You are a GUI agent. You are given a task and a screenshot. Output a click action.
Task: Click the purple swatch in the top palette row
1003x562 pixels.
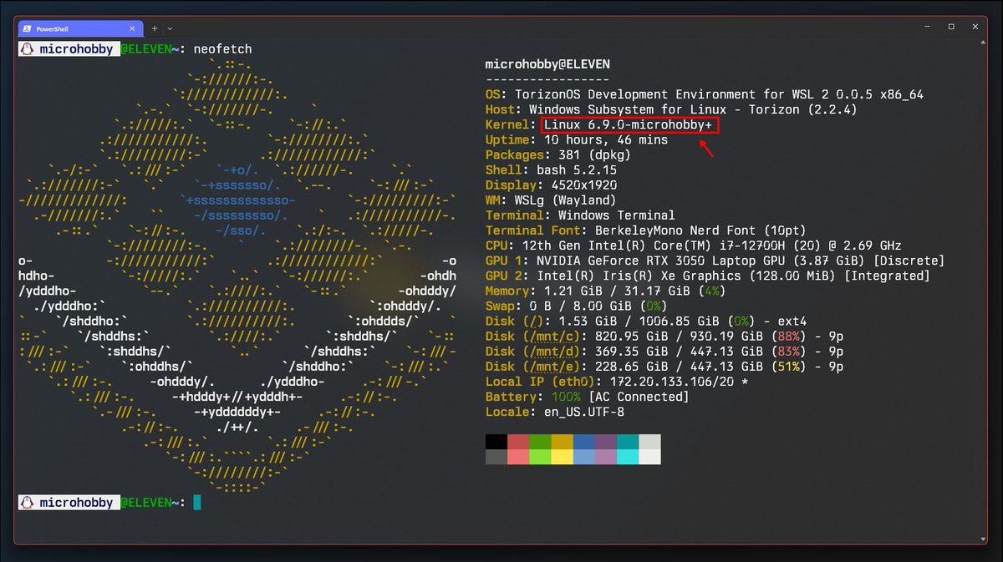(x=606, y=442)
